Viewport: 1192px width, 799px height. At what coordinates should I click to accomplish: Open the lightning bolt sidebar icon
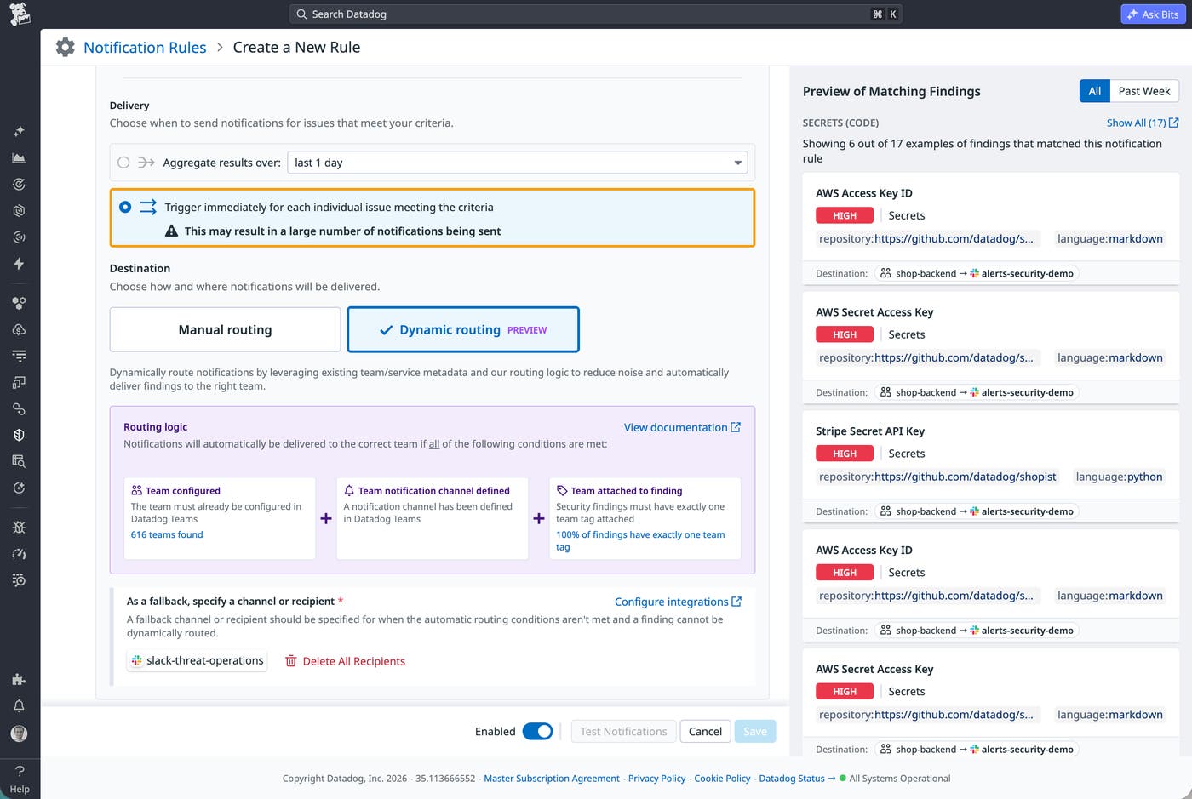(19, 263)
